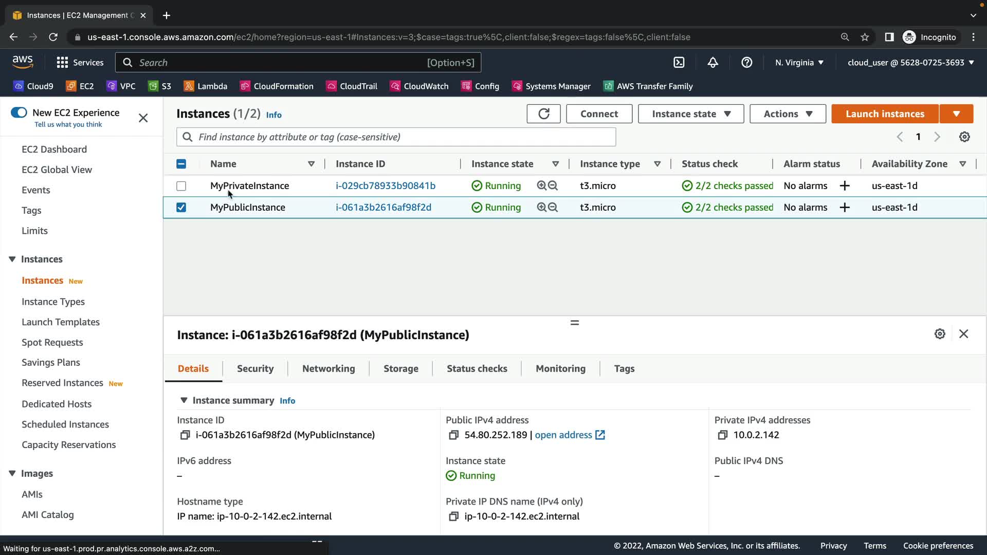Open the Instance state dropdown
This screenshot has height=555, width=987.
click(690, 114)
